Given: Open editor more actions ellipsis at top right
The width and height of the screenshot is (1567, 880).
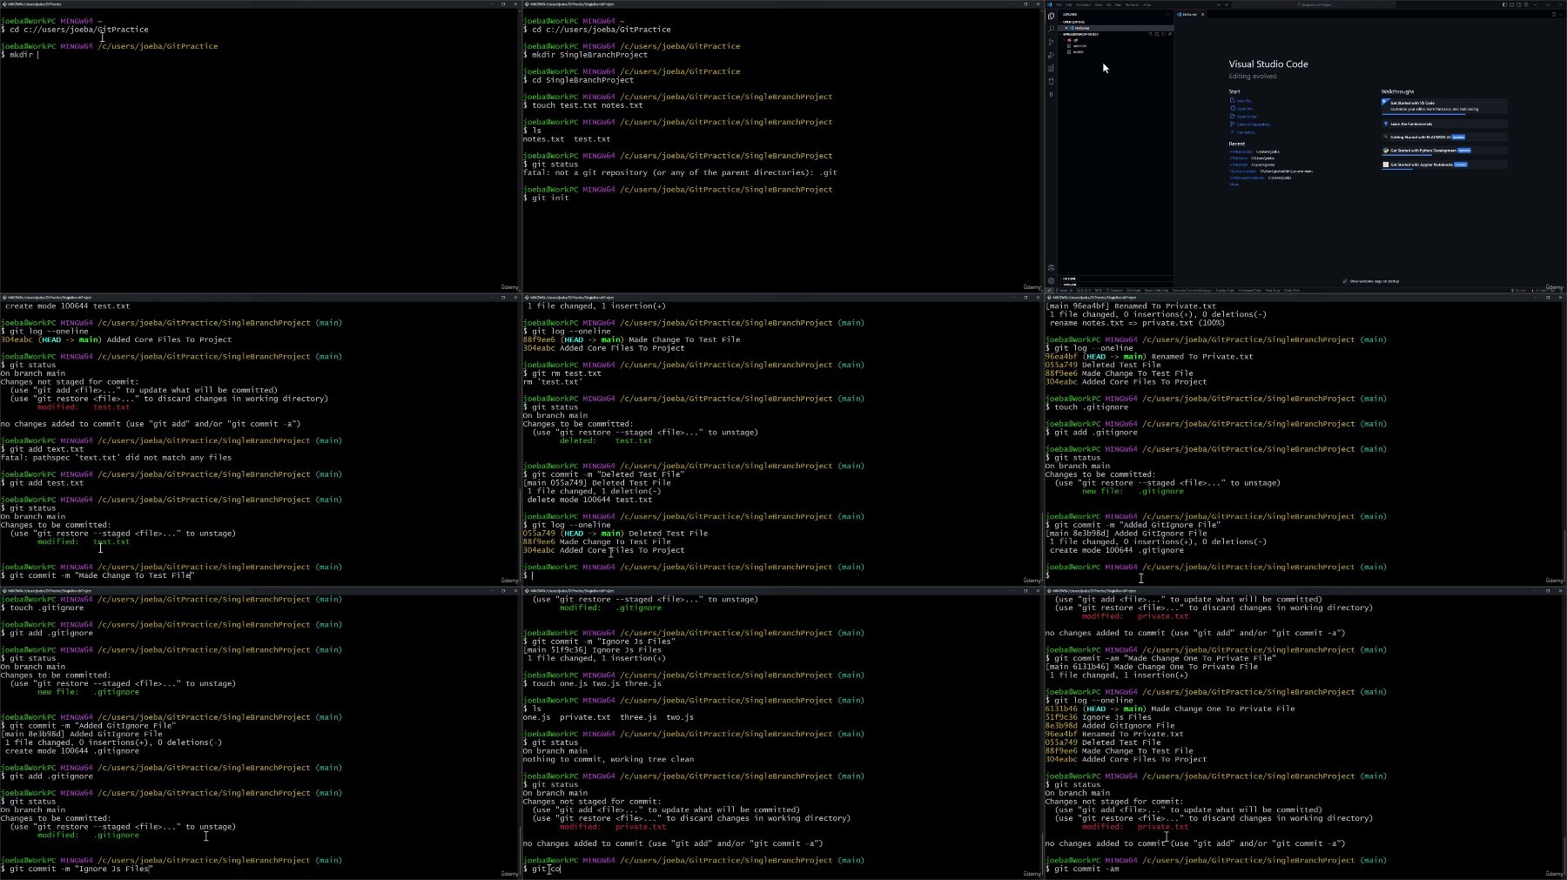Looking at the screenshot, I should tap(1561, 14).
